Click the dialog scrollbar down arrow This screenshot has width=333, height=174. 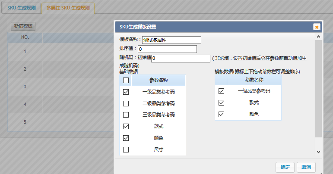point(318,152)
